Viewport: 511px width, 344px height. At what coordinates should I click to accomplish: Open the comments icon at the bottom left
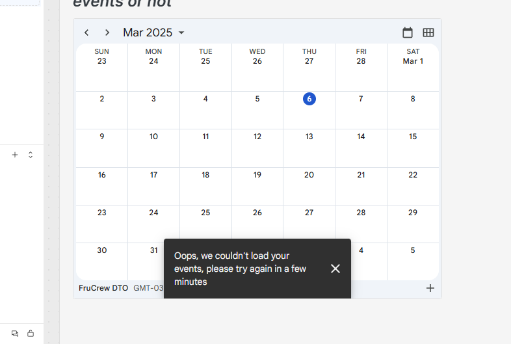(15, 333)
